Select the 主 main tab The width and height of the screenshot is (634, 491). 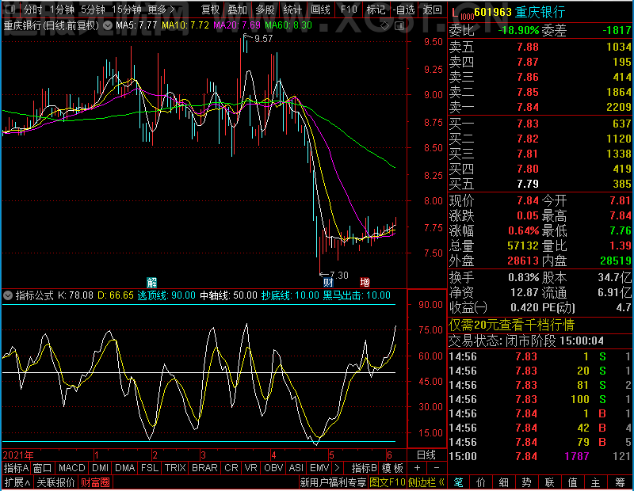596,482
